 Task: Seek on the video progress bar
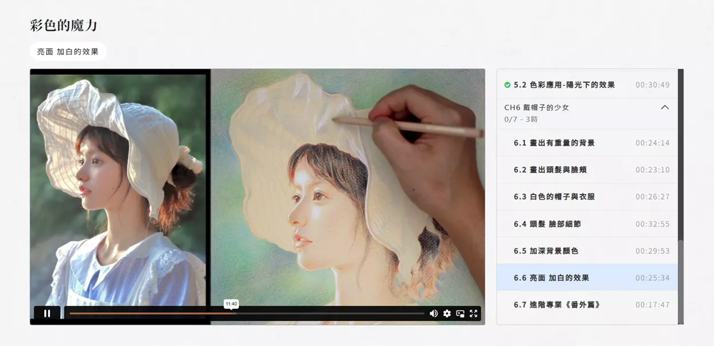(x=247, y=313)
